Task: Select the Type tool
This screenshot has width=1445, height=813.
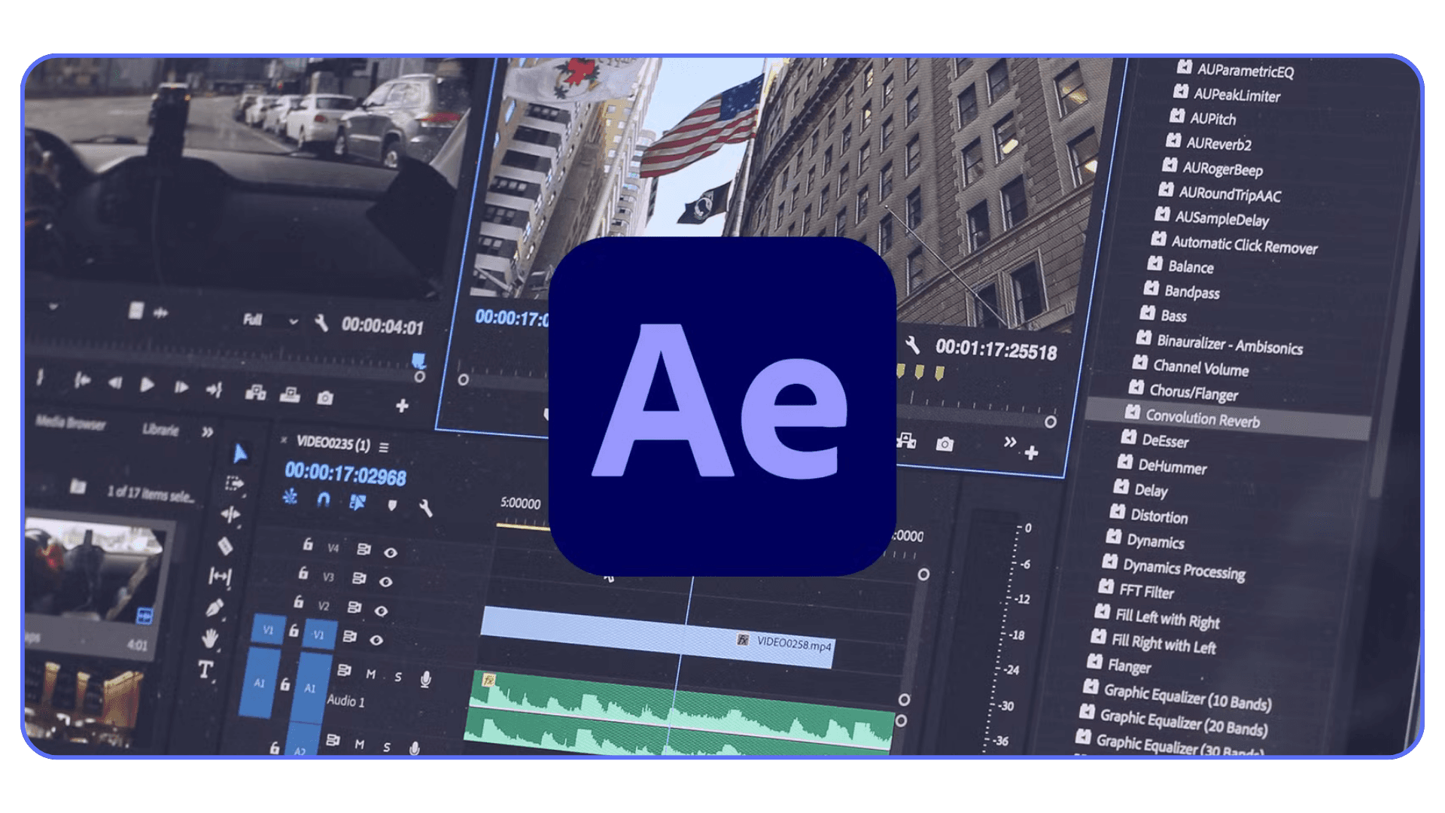Action: 205,667
